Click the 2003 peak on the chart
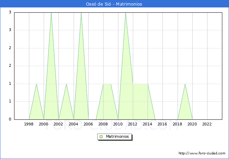Screen dimensions: 229x159 (x=66, y=84)
